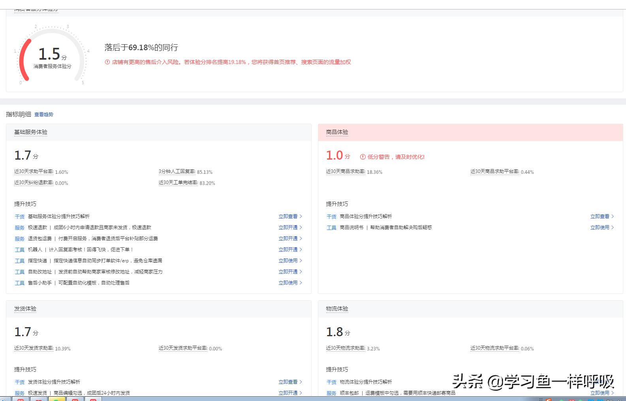Click 干货 tag before 基础服务体验分提升技巧解析
This screenshot has height=401, width=626.
[x=20, y=217]
